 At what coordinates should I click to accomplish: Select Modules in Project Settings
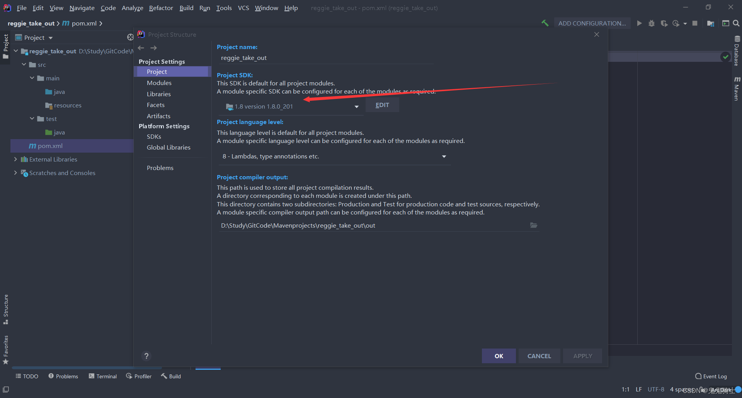(x=159, y=83)
